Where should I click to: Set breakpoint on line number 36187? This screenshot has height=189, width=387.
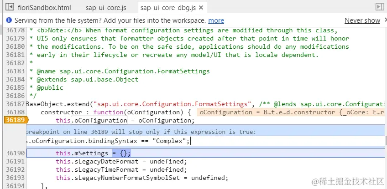pos(16,104)
